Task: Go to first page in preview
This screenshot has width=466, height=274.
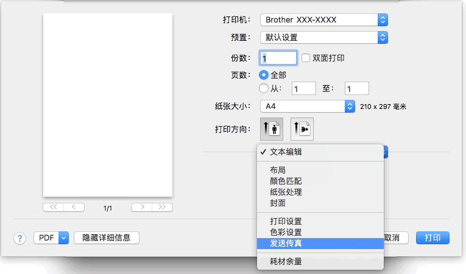Action: pyautogui.click(x=53, y=207)
